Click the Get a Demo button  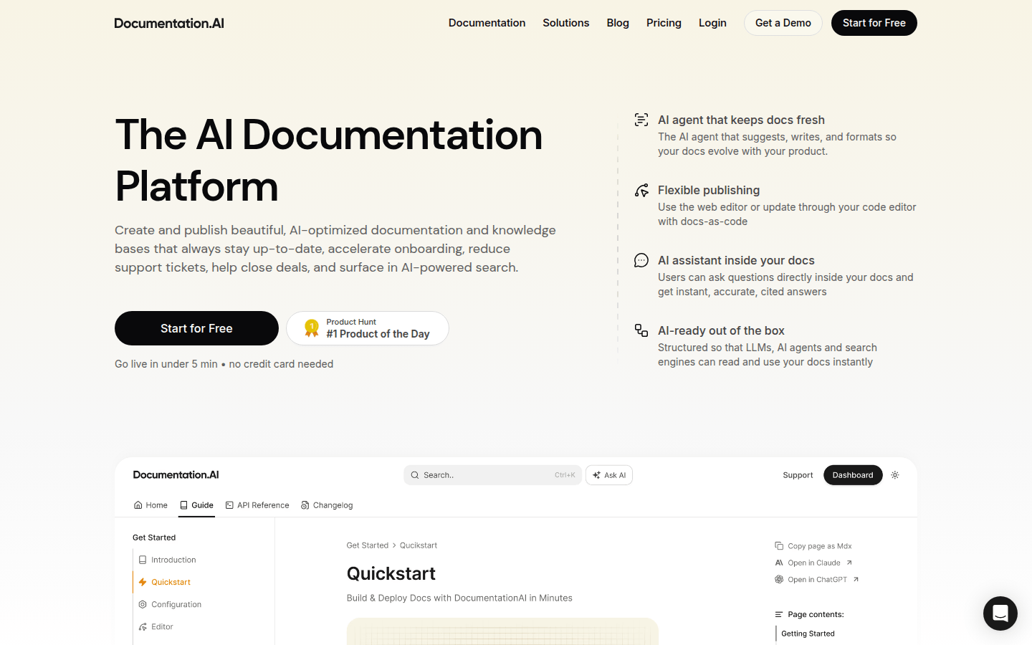pyautogui.click(x=783, y=23)
